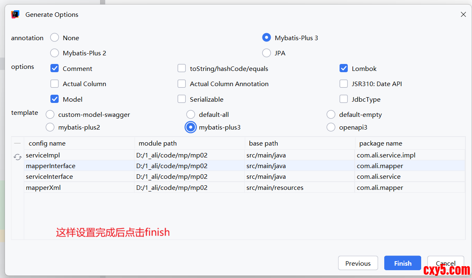Click the Finish button

[402, 263]
